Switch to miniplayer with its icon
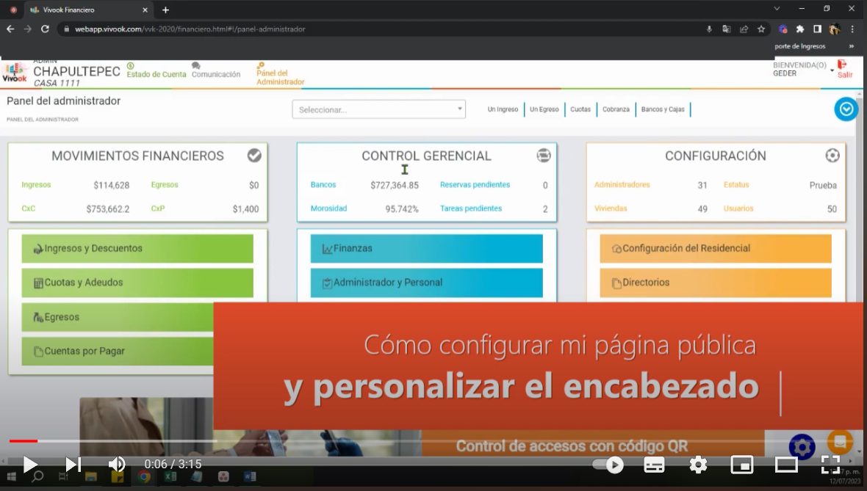Image resolution: width=867 pixels, height=491 pixels. pyautogui.click(x=742, y=465)
